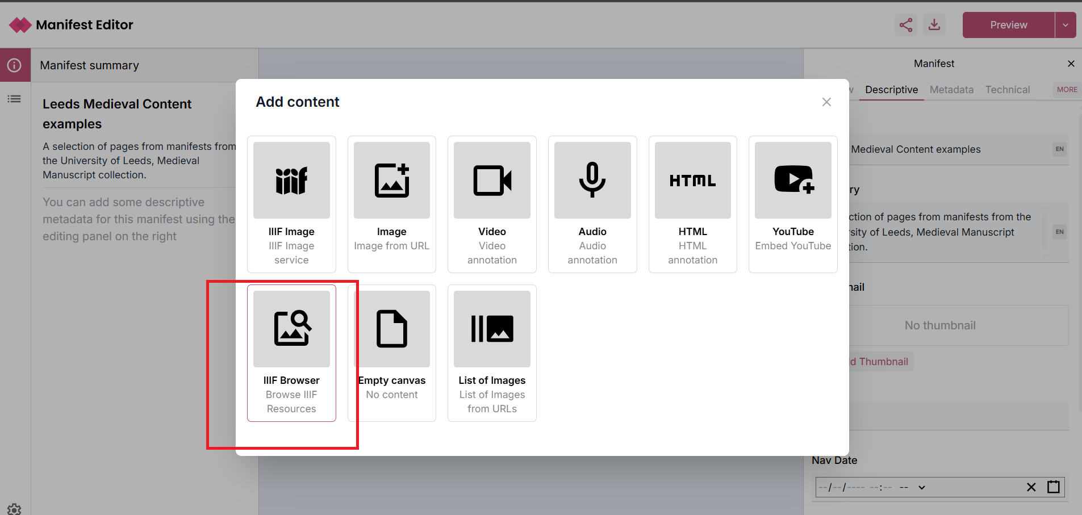This screenshot has height=515, width=1082.
Task: Open the Nav Date time dropdown
Action: [x=922, y=487]
